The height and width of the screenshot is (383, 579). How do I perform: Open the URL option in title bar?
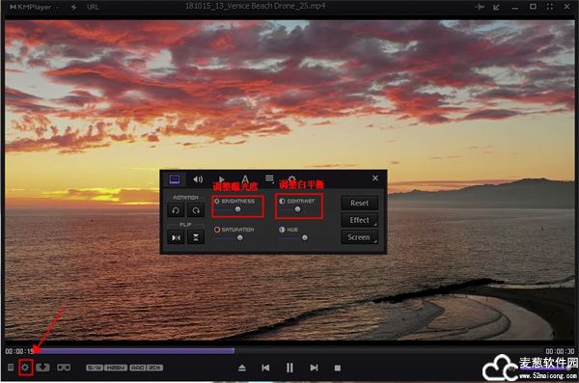tap(93, 7)
